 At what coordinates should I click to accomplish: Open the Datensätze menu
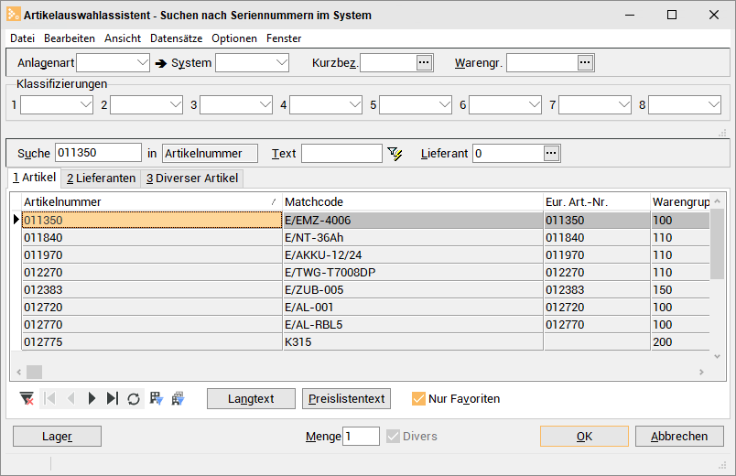[x=176, y=38]
